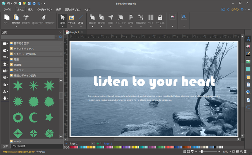Open the 挿入 ribbon tab
Screen dimensions: 252x155
pyautogui.click(x=30, y=10)
